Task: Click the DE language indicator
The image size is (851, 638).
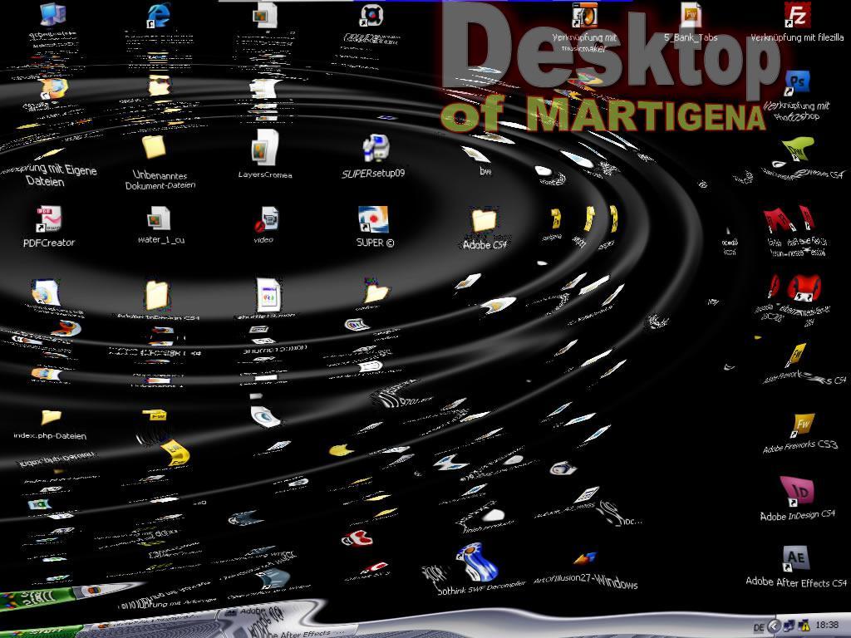Action: click(759, 627)
